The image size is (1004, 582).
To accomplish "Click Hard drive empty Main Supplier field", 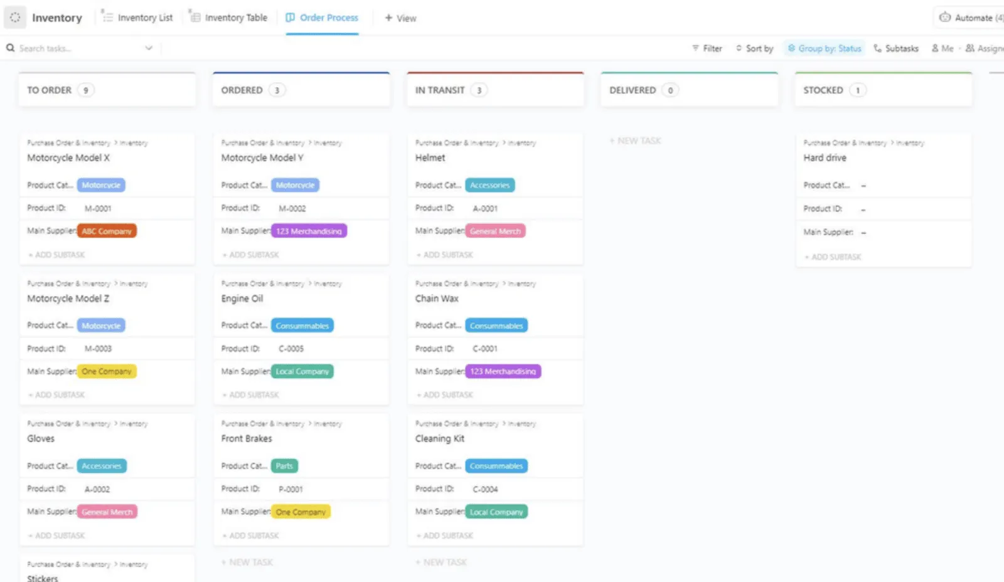I will pyautogui.click(x=863, y=233).
